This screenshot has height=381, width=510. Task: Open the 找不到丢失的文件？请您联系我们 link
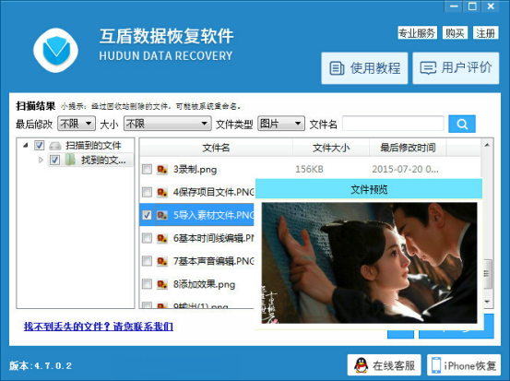99,327
